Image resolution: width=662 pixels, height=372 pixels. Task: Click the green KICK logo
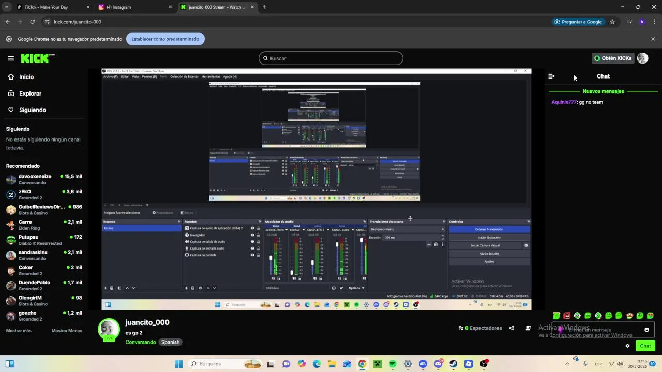tap(38, 58)
